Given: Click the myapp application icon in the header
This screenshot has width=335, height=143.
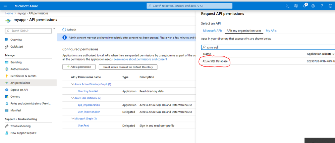Looking at the screenshot, I should [8, 21].
